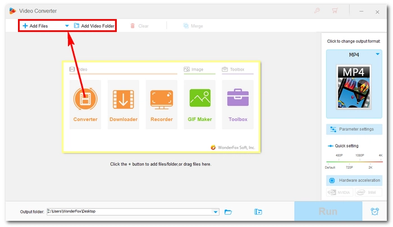
Task: Click the Merge button
Action: click(x=193, y=26)
